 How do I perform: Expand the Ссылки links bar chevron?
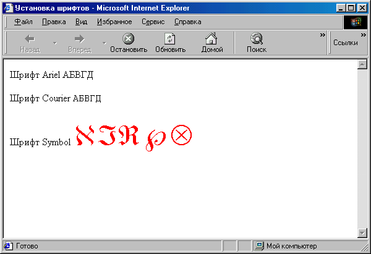click(x=364, y=35)
